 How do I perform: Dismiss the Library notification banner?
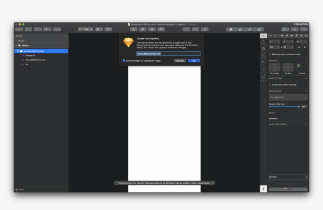pyautogui.click(x=213, y=183)
